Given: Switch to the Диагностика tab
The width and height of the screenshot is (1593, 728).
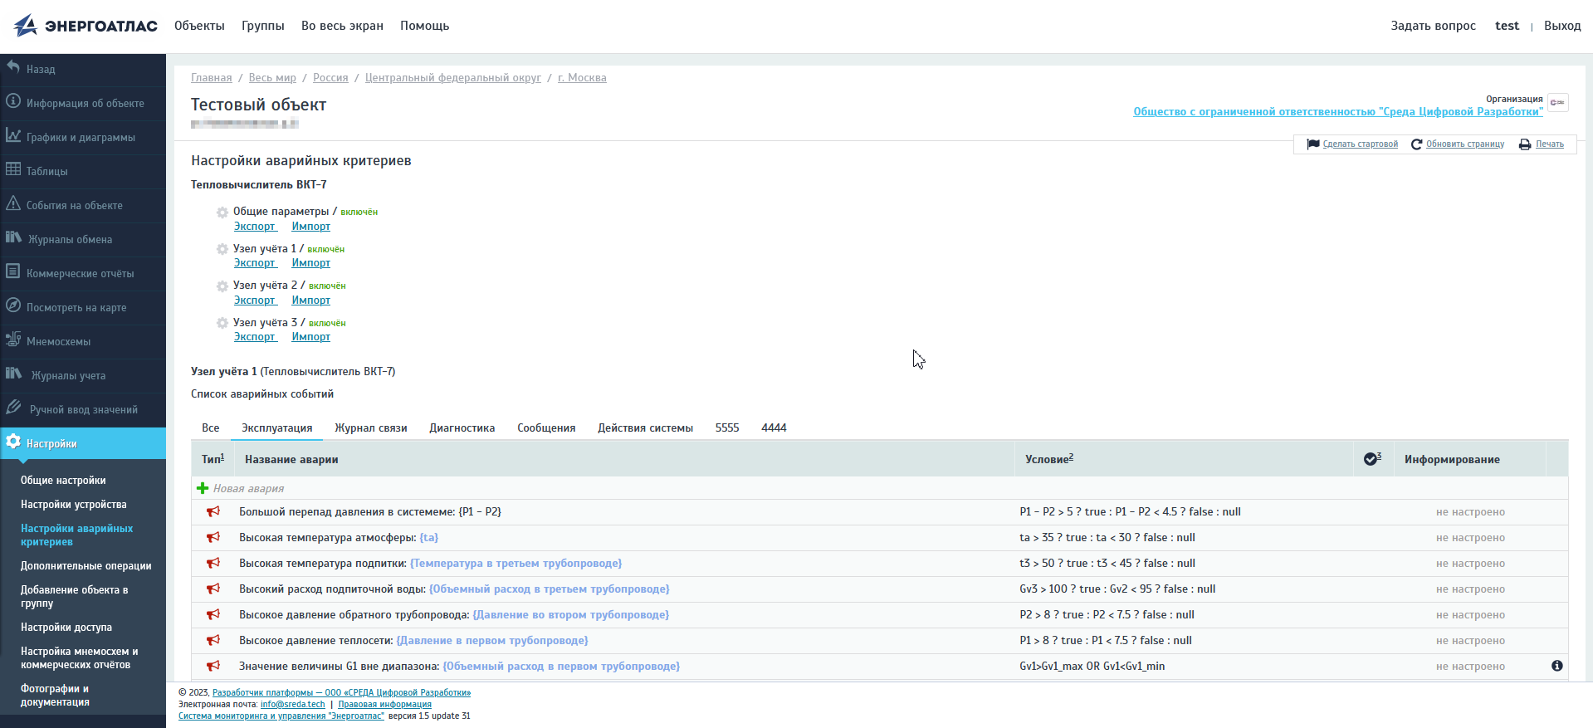Looking at the screenshot, I should click(x=462, y=428).
